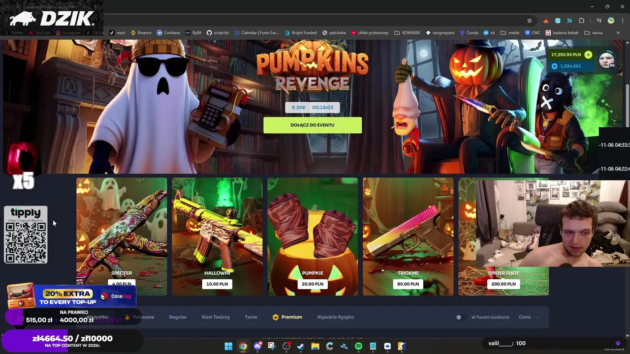The height and width of the screenshot is (354, 630).
Task: Select the Tanie category tab
Action: pos(251,317)
